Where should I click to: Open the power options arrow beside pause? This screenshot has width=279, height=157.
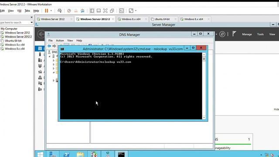tap(51, 10)
